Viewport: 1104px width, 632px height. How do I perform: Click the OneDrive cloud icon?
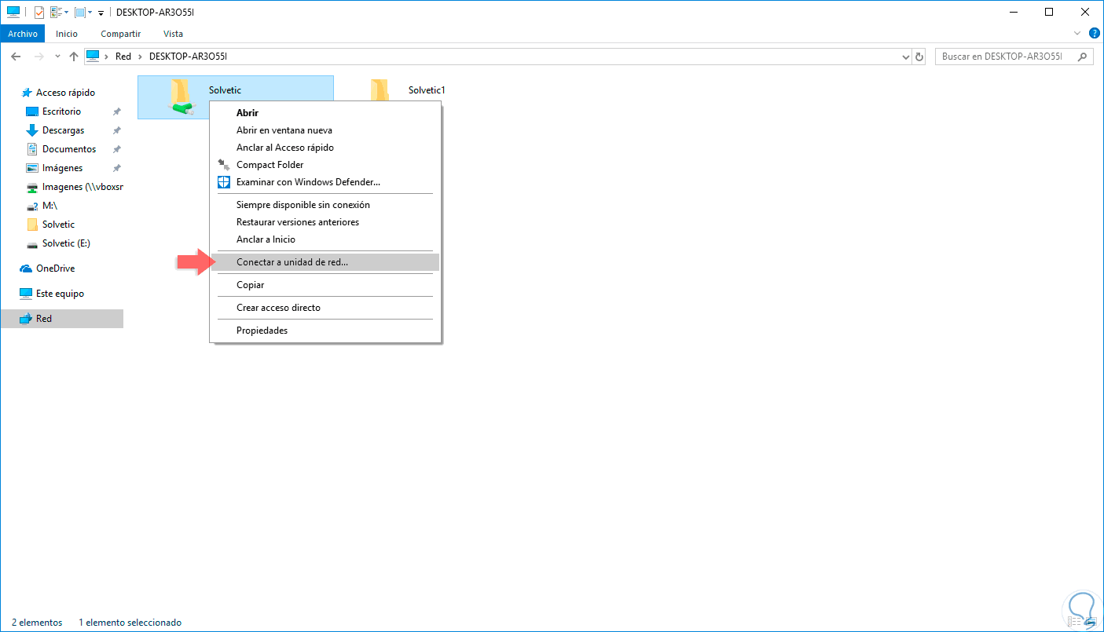[x=26, y=269]
